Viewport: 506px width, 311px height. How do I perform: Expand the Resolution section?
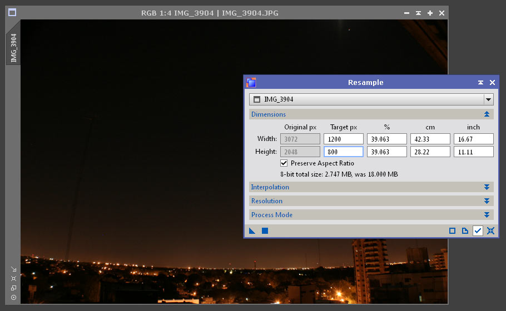[487, 201]
